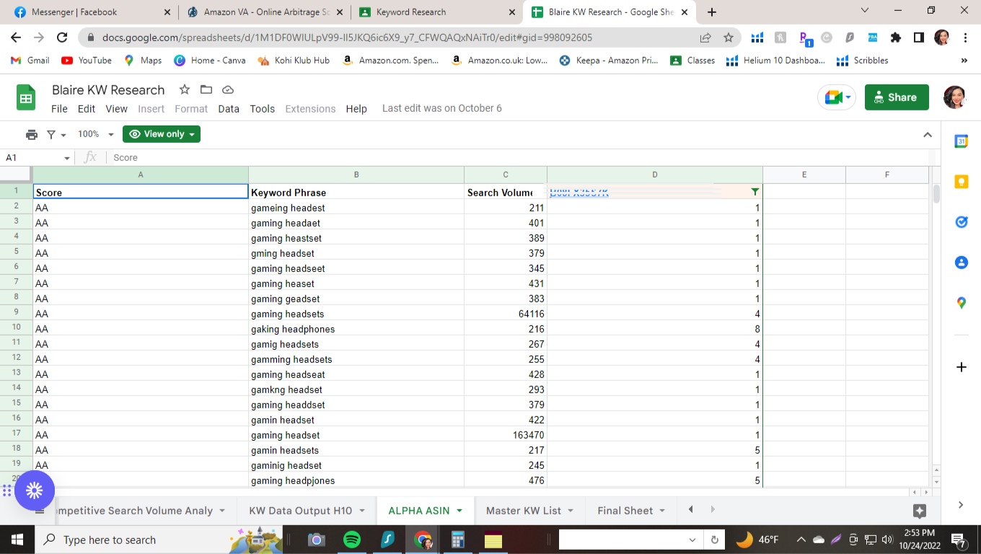Screen dimensions: 981x554
Task: Open Google Calendar in the side panel
Action: (961, 141)
